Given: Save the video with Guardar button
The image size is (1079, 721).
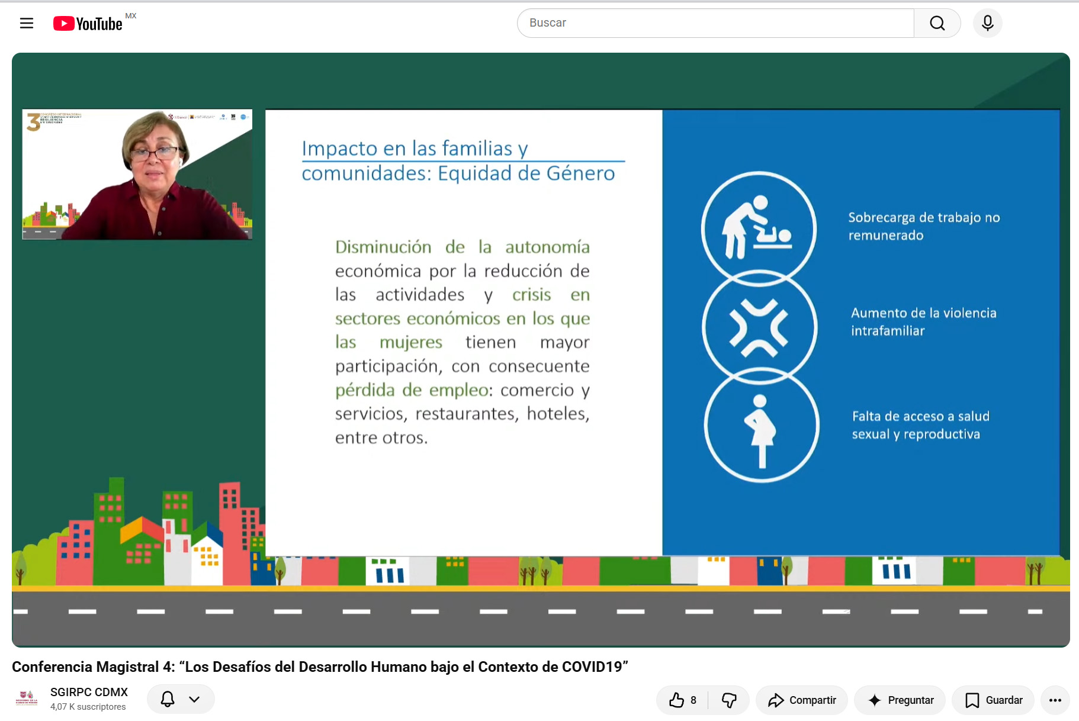Looking at the screenshot, I should (993, 700).
